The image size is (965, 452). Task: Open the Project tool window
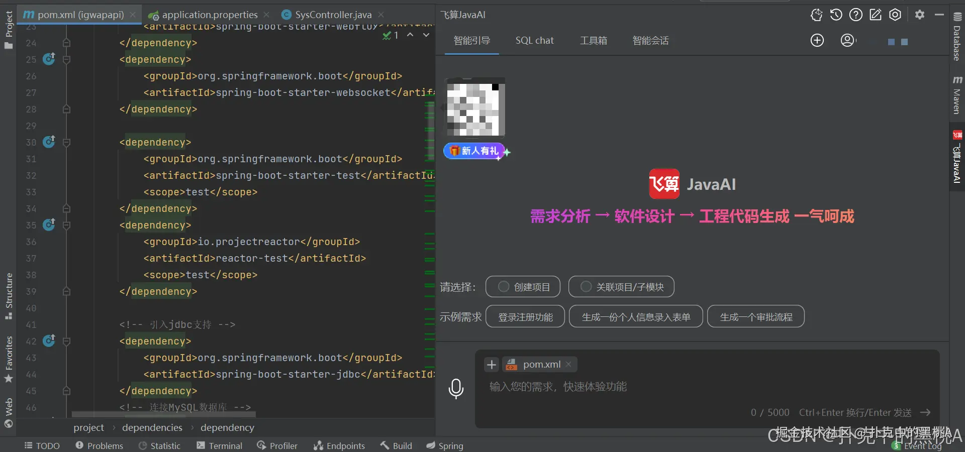[9, 30]
